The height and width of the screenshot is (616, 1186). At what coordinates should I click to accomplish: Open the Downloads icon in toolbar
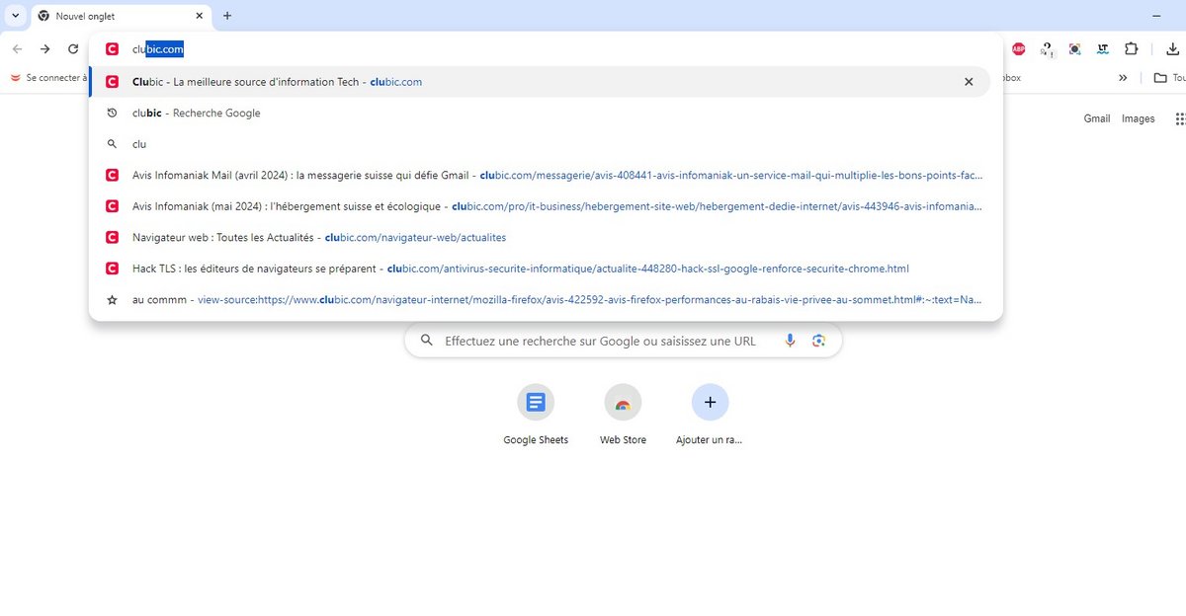[x=1173, y=49]
